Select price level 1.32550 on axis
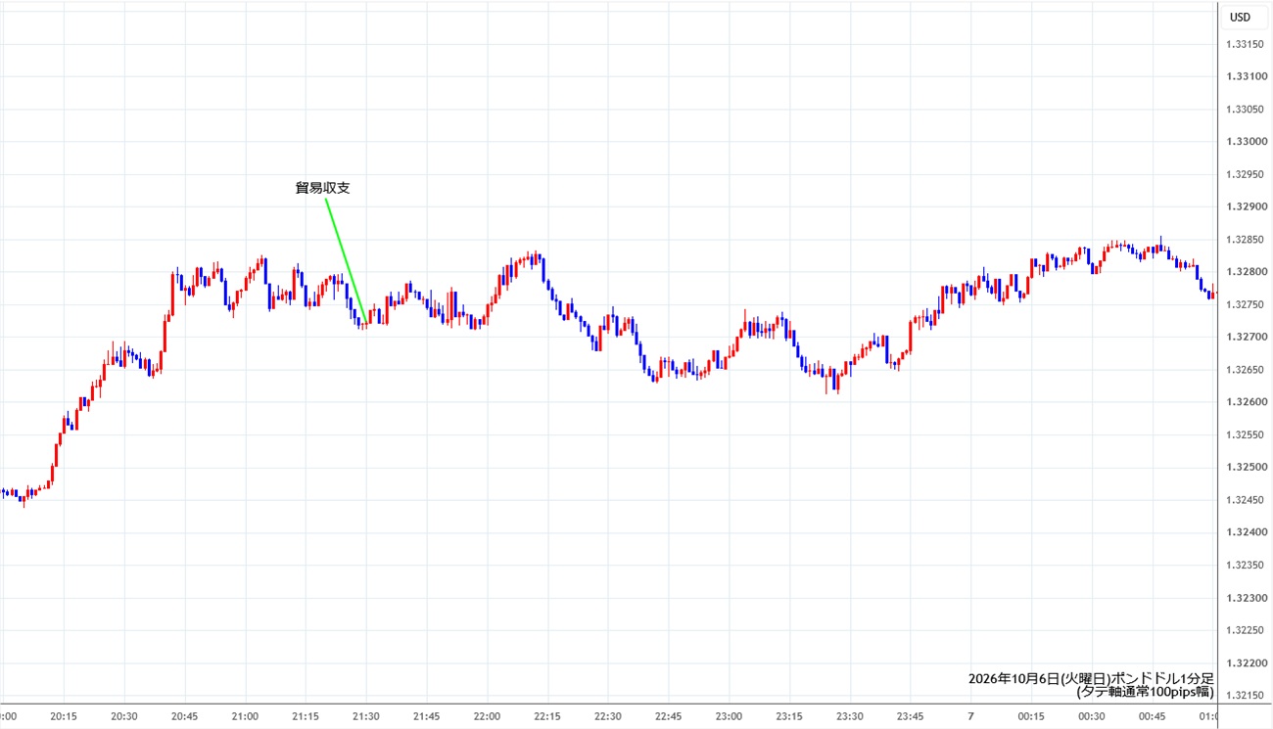This screenshot has height=729, width=1273. pos(1245,434)
